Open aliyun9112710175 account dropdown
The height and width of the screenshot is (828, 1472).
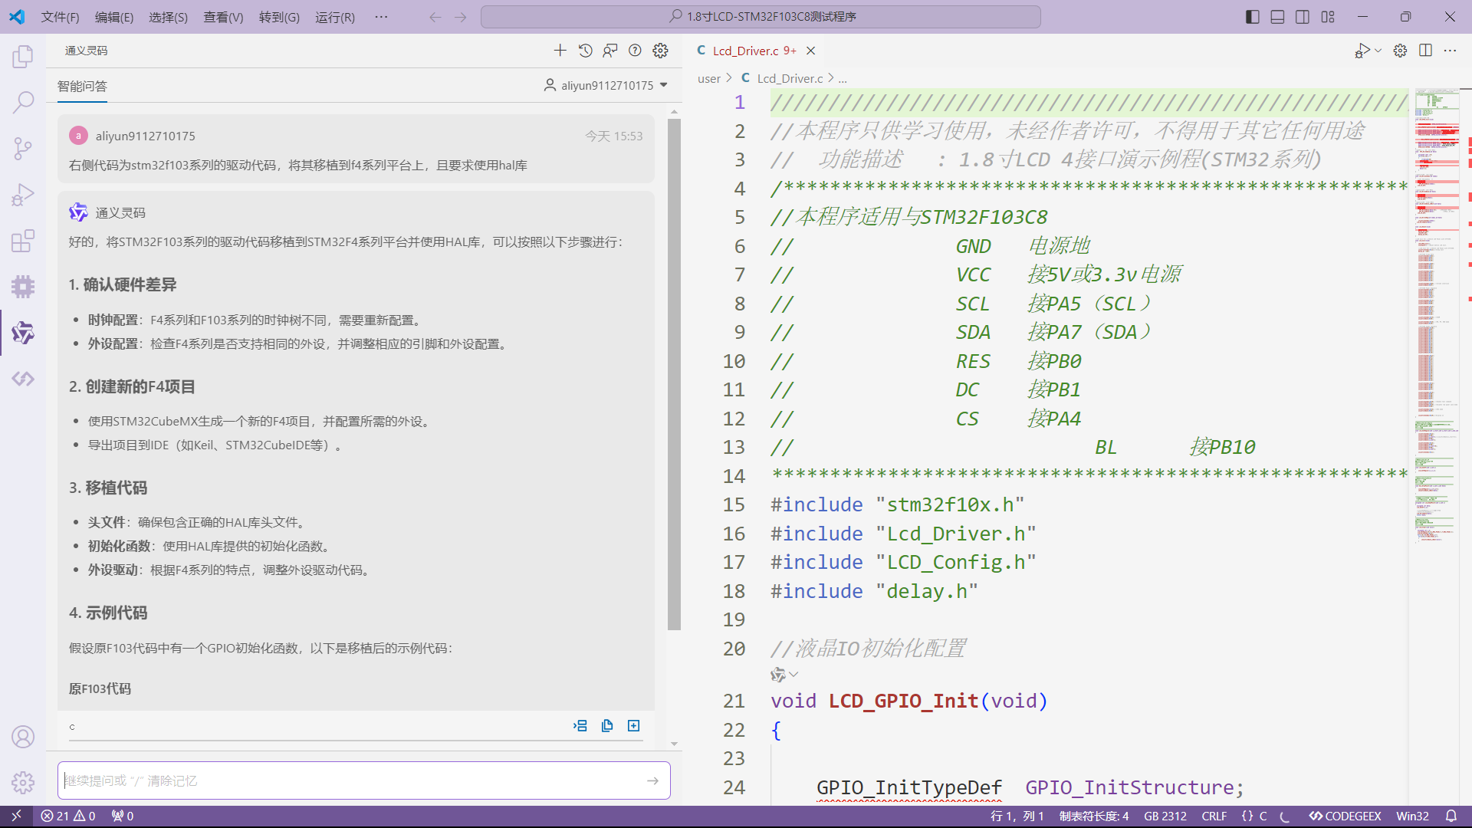point(606,85)
